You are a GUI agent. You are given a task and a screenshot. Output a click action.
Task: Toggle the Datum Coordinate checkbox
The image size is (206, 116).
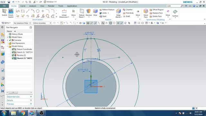tap(13, 49)
